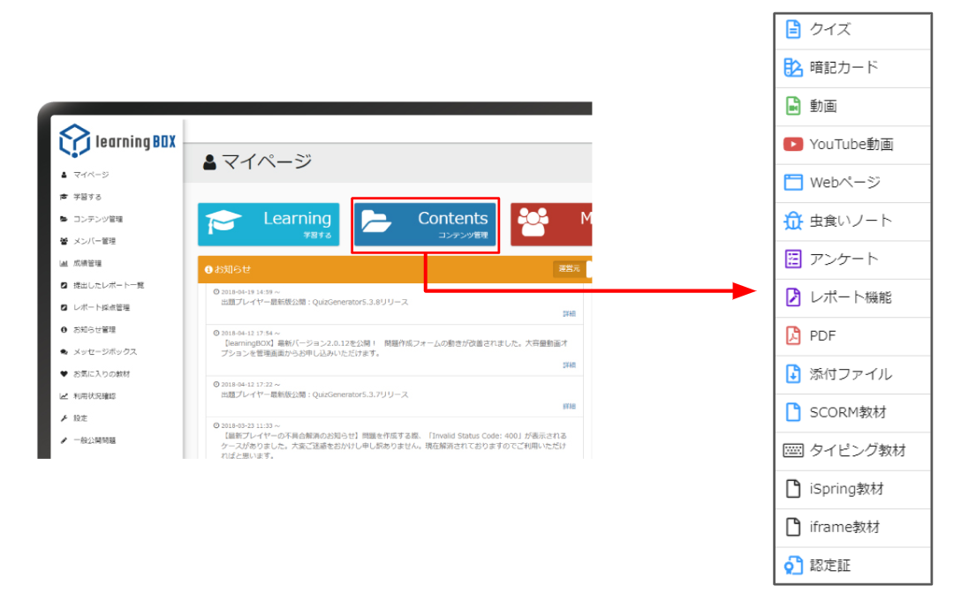Open メッセージボックス in the sidebar
Viewport: 976px width, 601px height.
coord(104,351)
